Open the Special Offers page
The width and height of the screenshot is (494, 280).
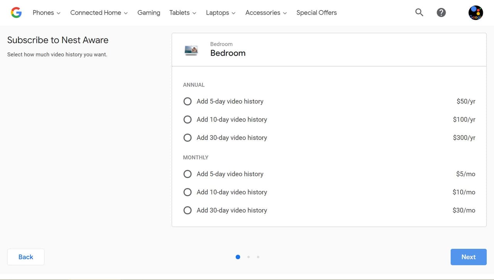[x=316, y=13]
